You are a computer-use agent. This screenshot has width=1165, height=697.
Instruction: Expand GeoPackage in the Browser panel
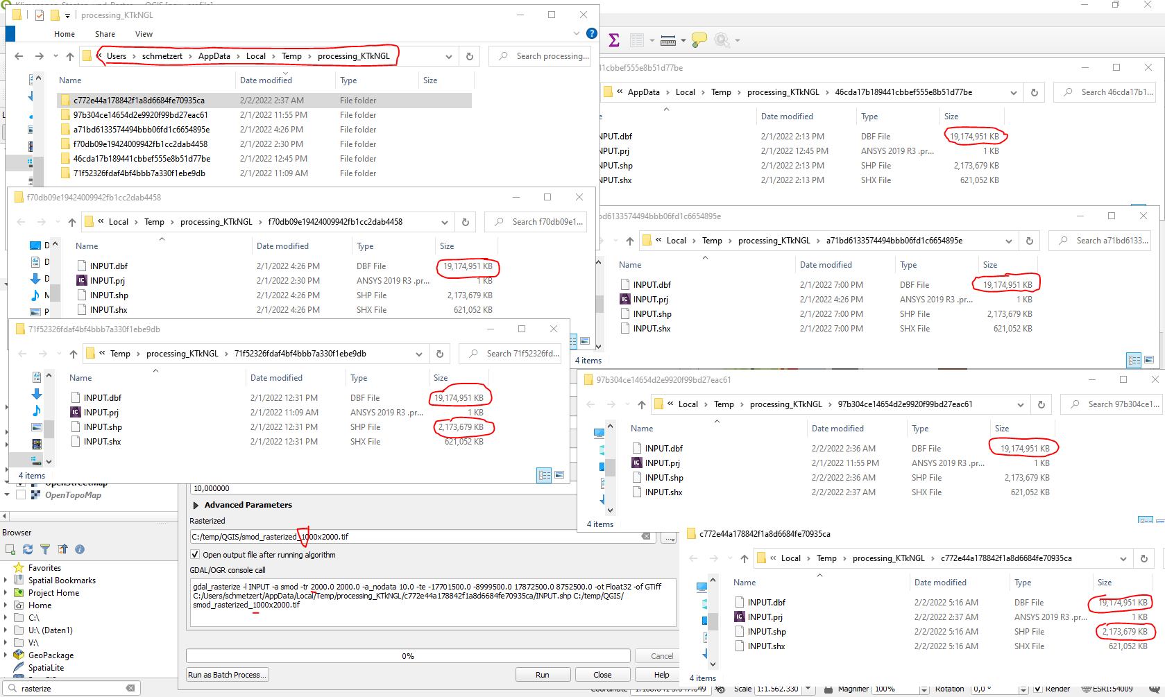(6, 654)
